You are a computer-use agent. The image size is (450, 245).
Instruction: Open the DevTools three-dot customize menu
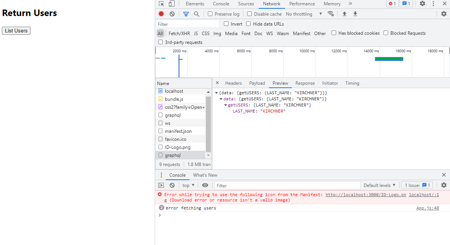coord(433,4)
